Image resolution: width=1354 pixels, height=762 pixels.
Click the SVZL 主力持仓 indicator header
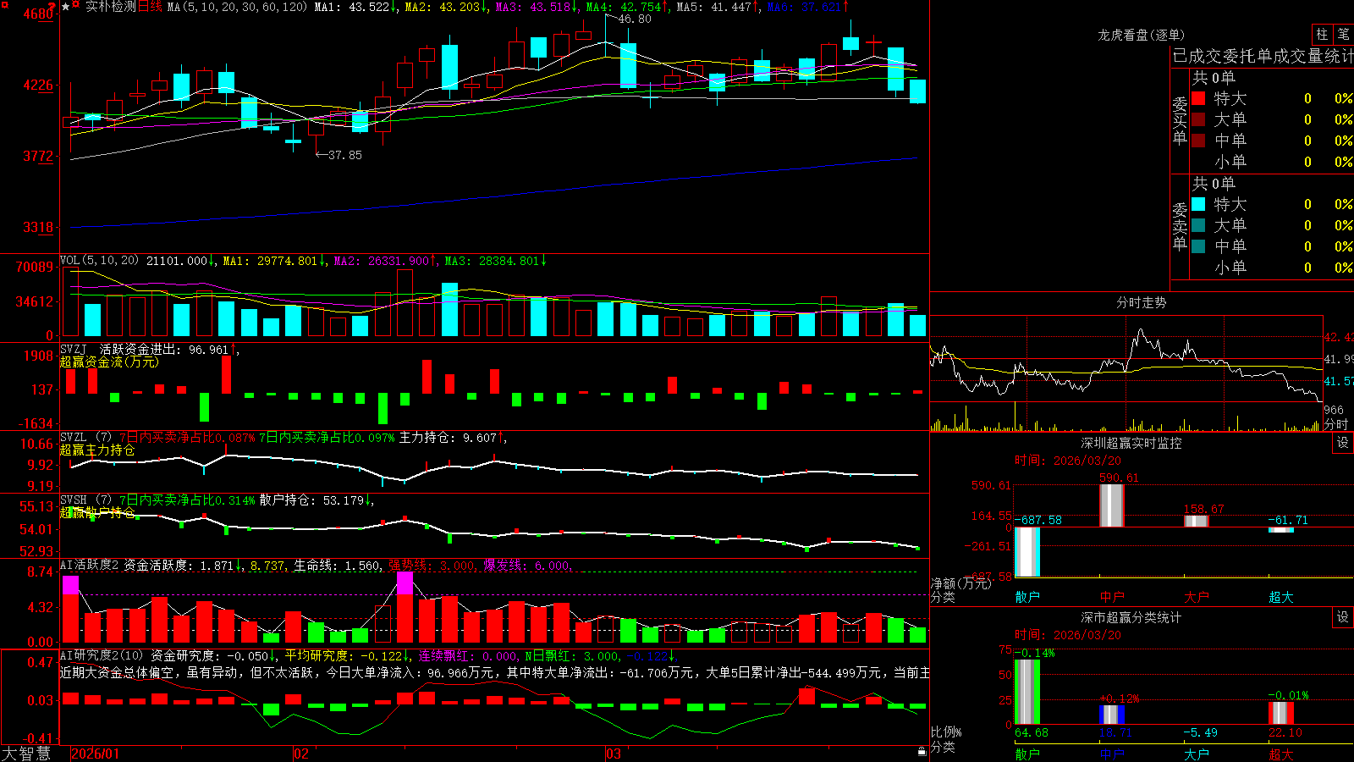[283, 438]
